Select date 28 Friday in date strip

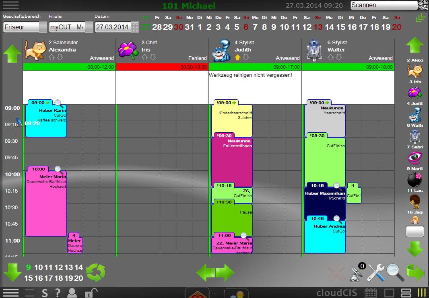click(157, 27)
